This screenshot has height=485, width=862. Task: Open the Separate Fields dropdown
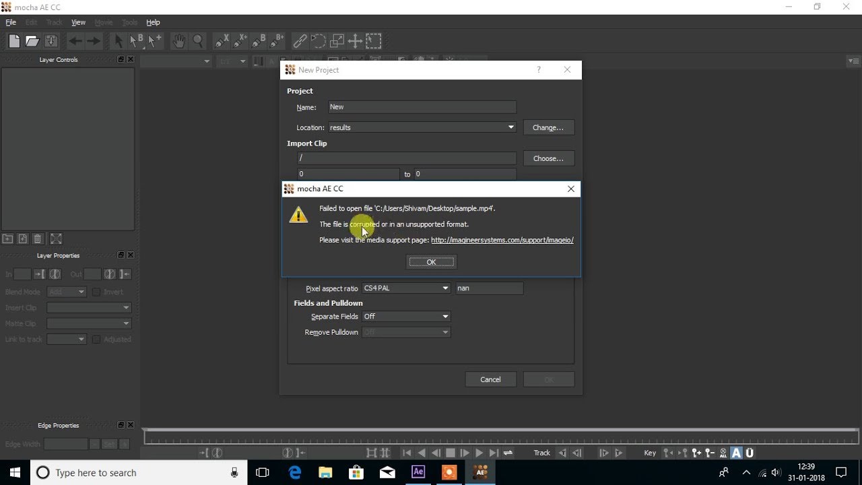(406, 317)
